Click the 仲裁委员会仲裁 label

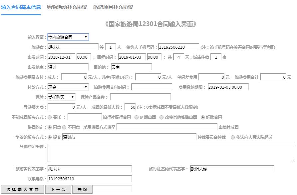click(211, 137)
